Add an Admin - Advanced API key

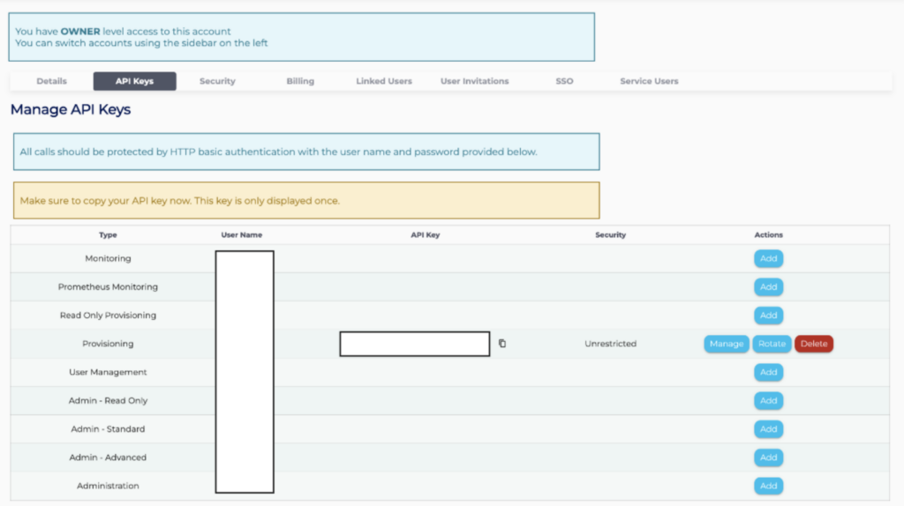[768, 458]
